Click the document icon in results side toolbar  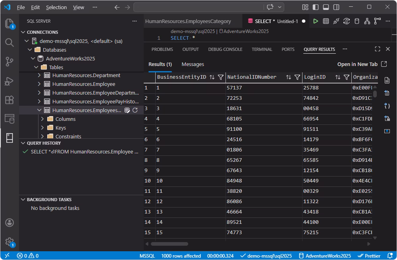(387, 80)
